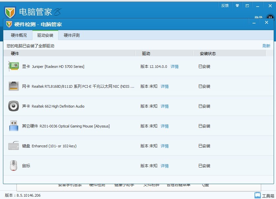Select 显卡 Juniper [Radeon HD 5700 Series] text
276x199 pixels.
click(x=53, y=67)
